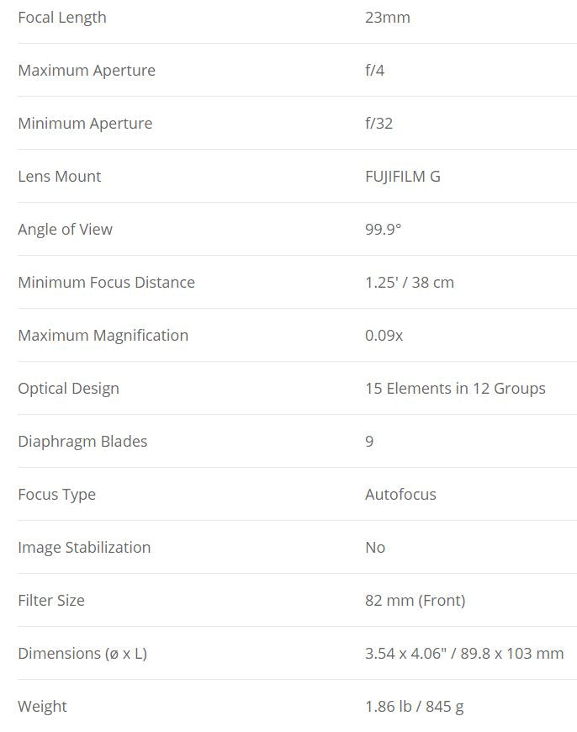The image size is (577, 732).
Task: Click the Angle of View label
Action: pos(65,230)
